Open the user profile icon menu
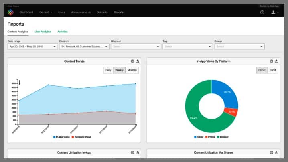The width and height of the screenshot is (288, 162). pyautogui.click(x=274, y=12)
